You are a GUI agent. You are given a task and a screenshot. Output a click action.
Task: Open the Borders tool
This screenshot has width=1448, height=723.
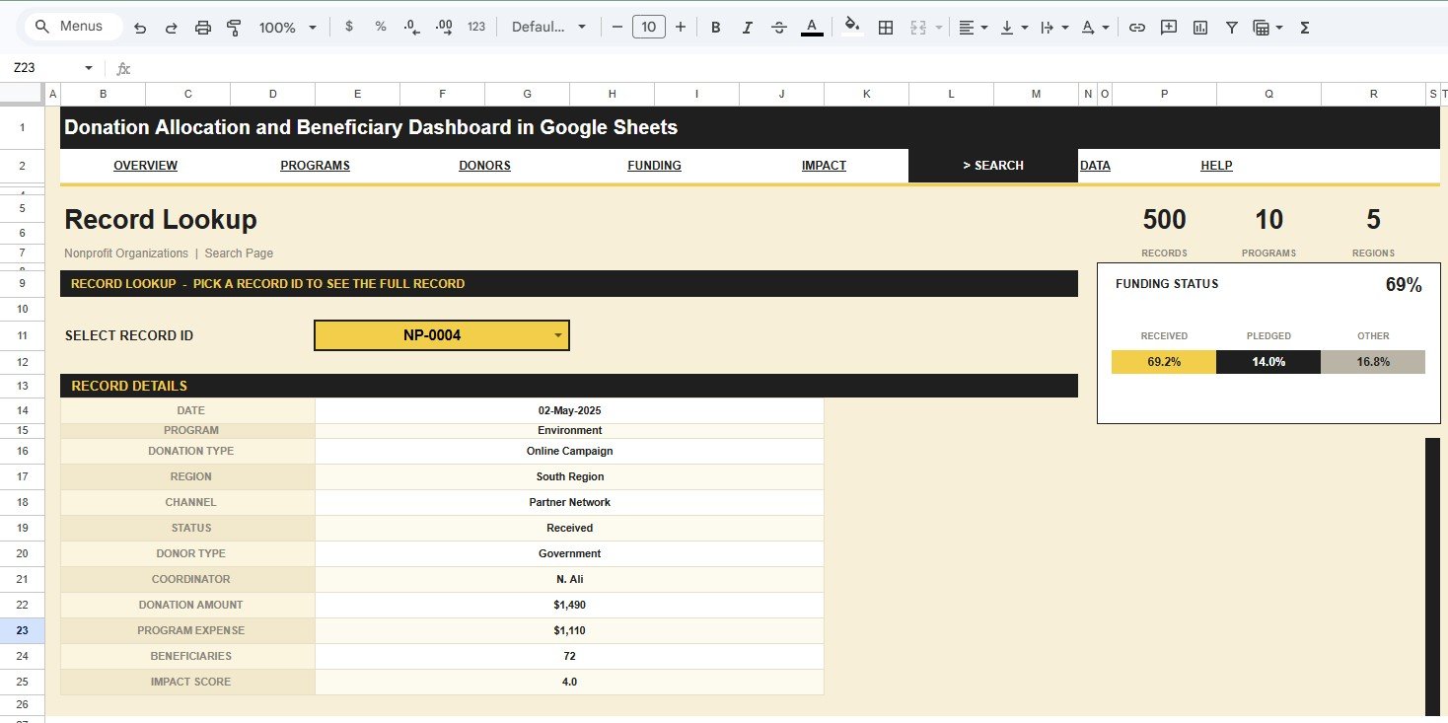(886, 28)
